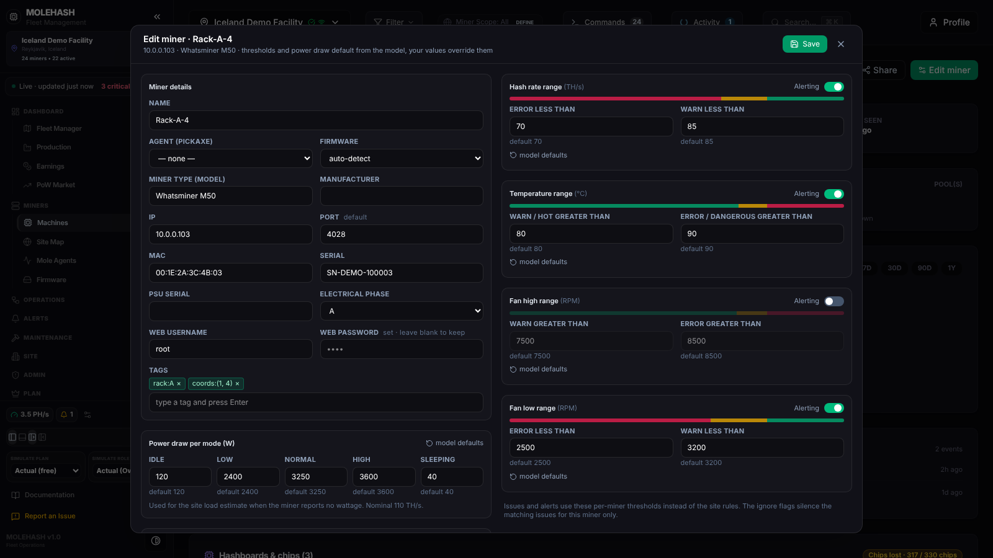Toggle Temperature range alerting switch

click(x=833, y=194)
